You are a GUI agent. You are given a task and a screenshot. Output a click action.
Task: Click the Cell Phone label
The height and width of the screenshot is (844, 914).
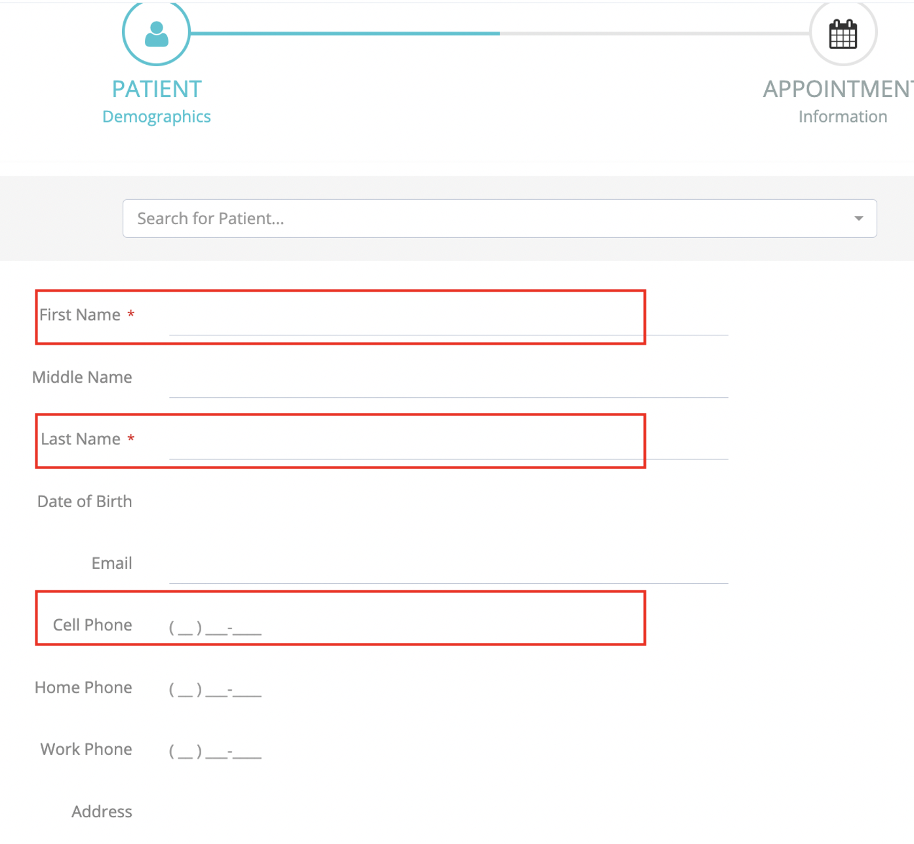pyautogui.click(x=92, y=625)
